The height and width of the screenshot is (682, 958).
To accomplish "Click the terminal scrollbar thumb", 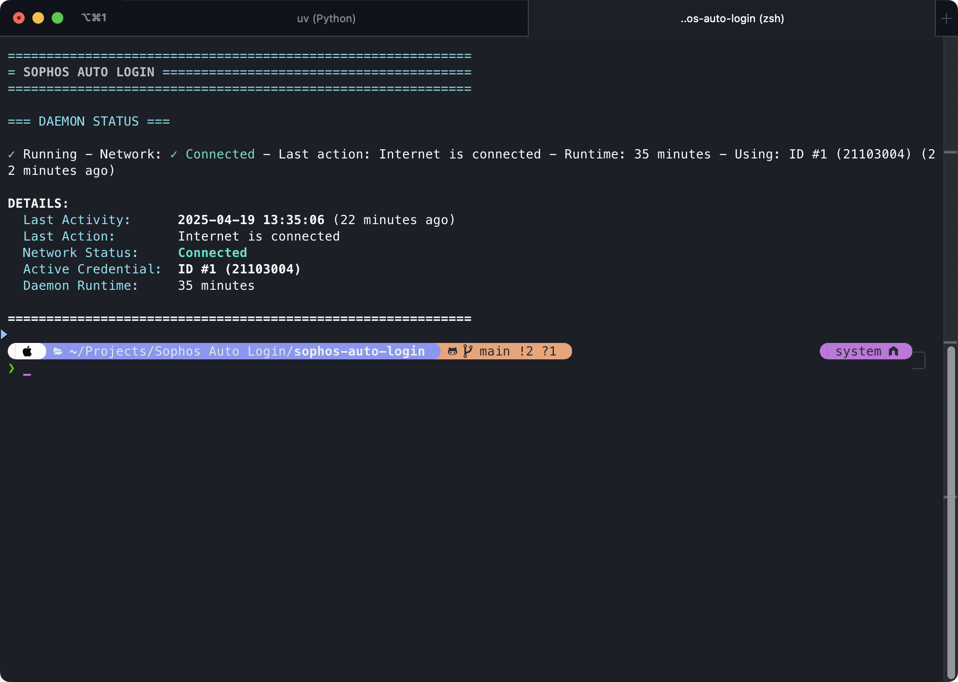I will (x=951, y=512).
